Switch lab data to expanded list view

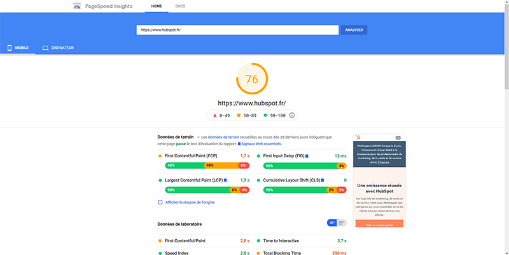pyautogui.click(x=342, y=223)
